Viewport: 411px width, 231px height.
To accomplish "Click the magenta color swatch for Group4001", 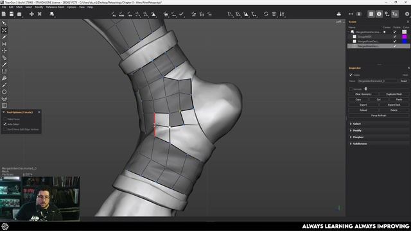I will (x=405, y=37).
